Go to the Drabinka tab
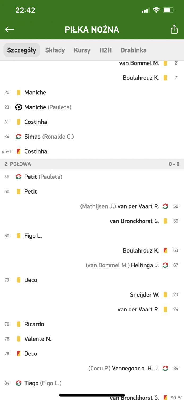Viewport: 184px width, 400px height. click(x=134, y=50)
